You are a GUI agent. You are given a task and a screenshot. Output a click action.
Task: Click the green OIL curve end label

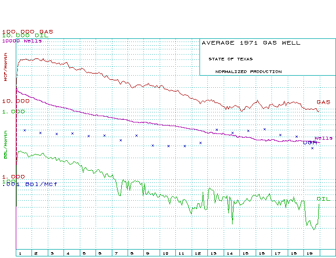coord(323,199)
